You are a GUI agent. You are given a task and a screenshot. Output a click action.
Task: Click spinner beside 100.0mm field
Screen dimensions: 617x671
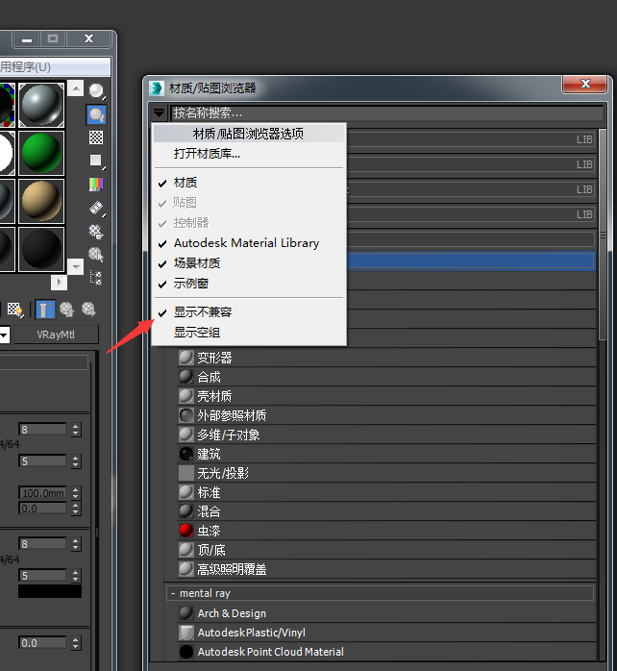coord(76,493)
